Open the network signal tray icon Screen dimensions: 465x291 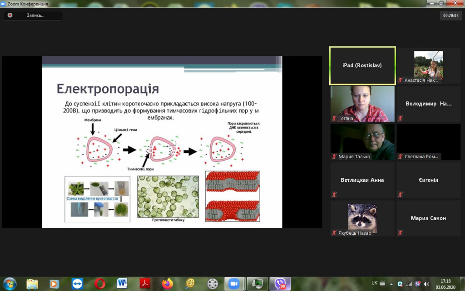coord(409,284)
